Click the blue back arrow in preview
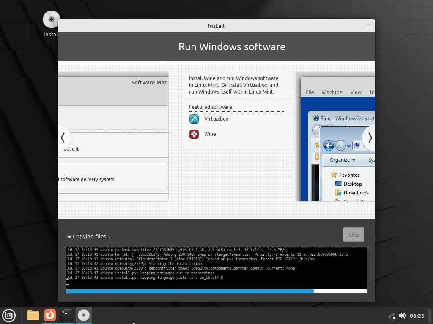 (x=328, y=146)
